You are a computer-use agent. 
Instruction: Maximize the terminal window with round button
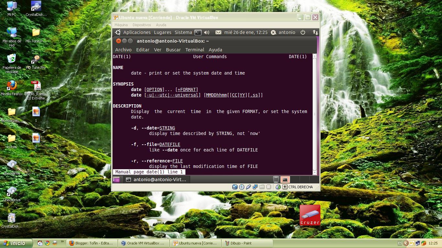[x=130, y=41]
